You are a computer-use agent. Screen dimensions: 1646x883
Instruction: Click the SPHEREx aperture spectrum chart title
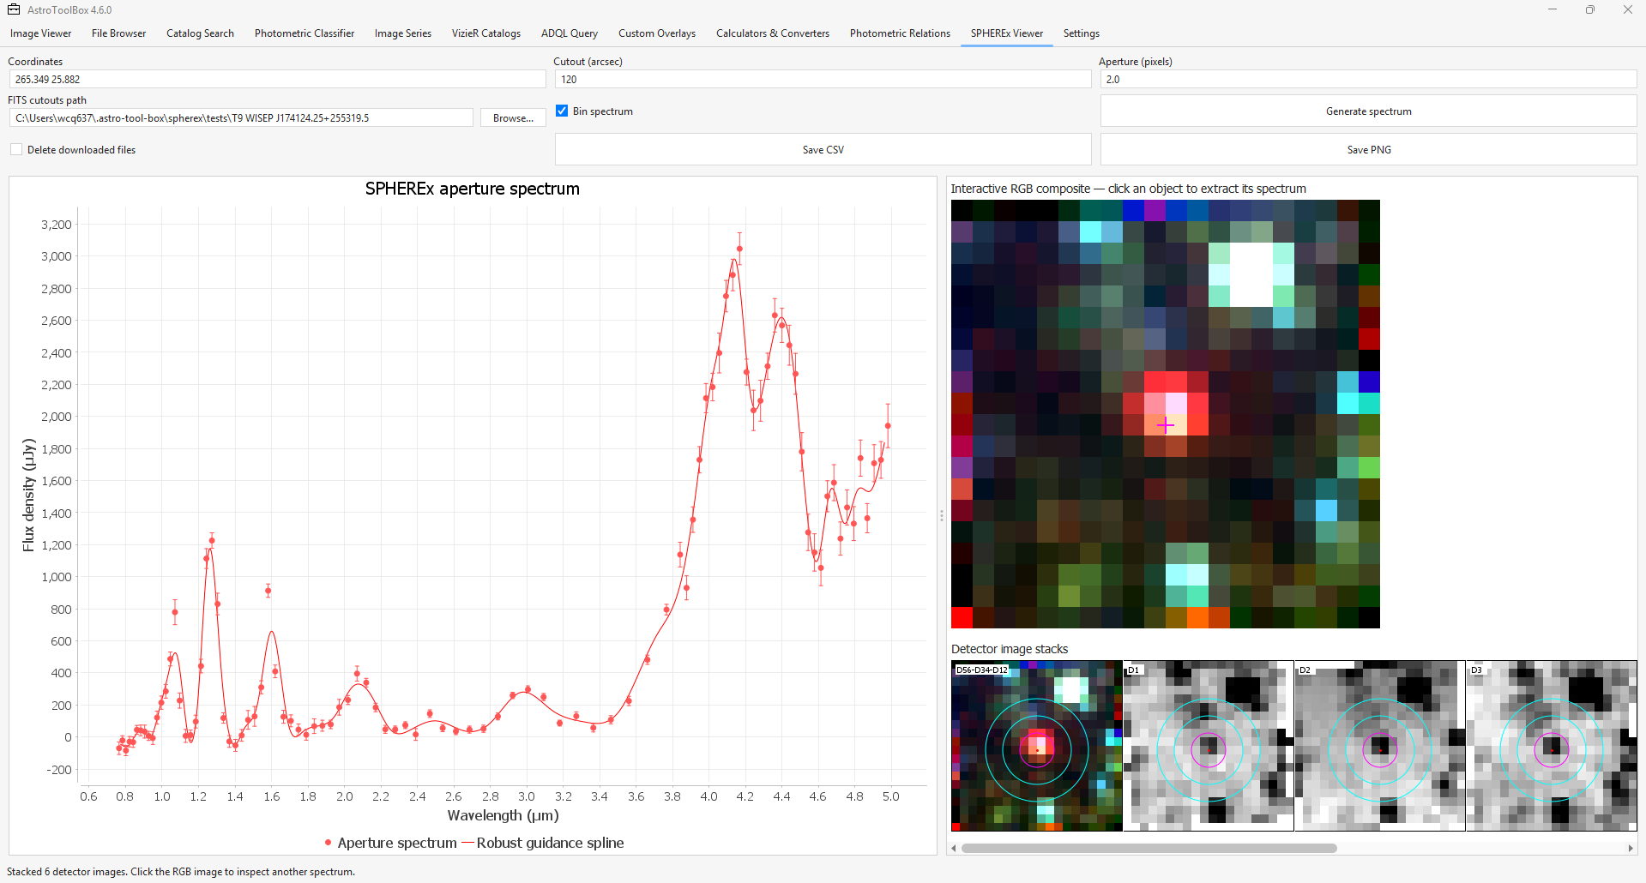tap(473, 189)
